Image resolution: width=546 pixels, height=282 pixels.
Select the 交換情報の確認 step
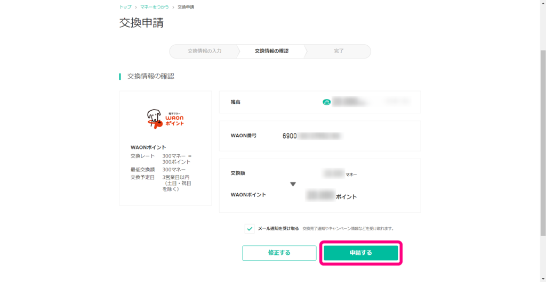[271, 51]
